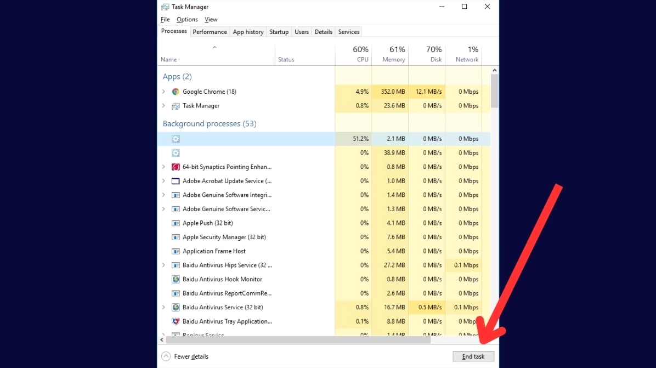
Task: Expand the Google Chrome process group
Action: 164,92
